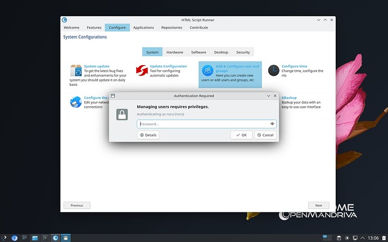
Task: Click the System update icon
Action: pos(76,70)
